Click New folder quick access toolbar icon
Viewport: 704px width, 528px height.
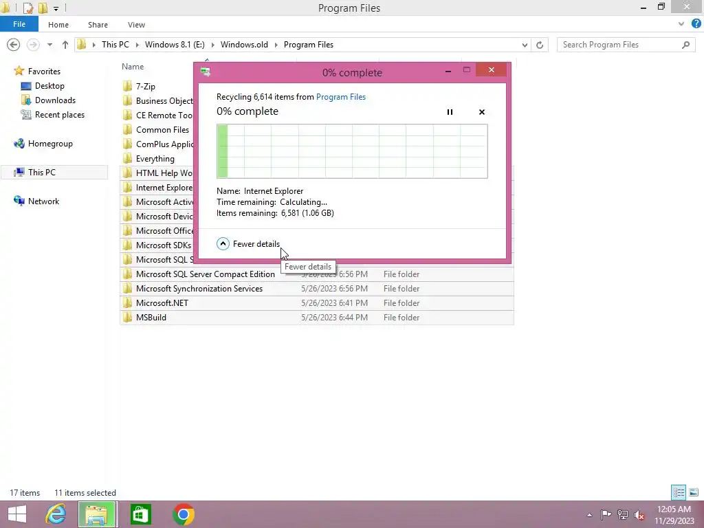pos(43,8)
